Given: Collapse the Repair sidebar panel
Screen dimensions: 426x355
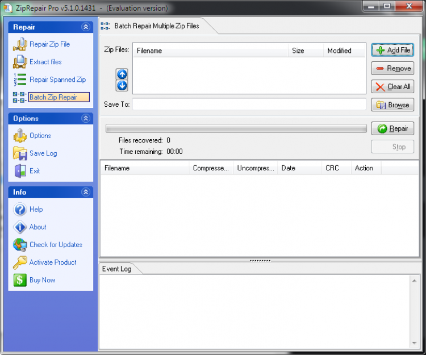Looking at the screenshot, I should (x=86, y=27).
